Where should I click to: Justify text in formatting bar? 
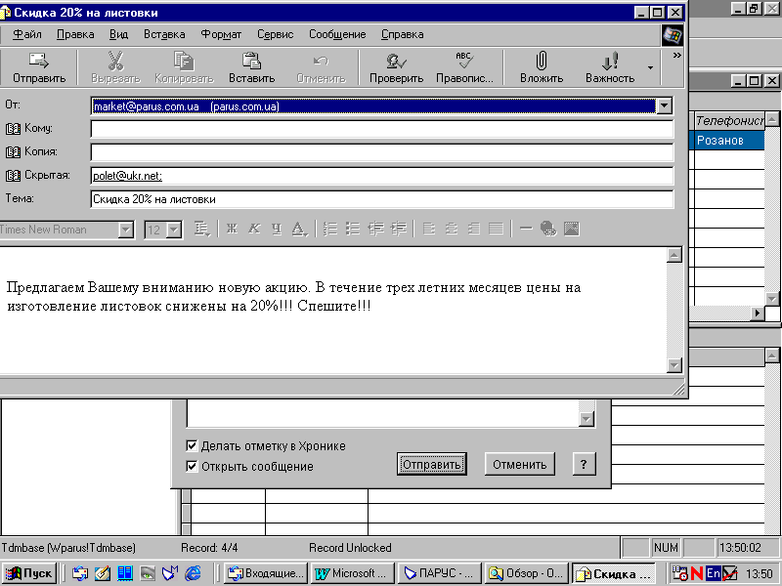point(497,229)
